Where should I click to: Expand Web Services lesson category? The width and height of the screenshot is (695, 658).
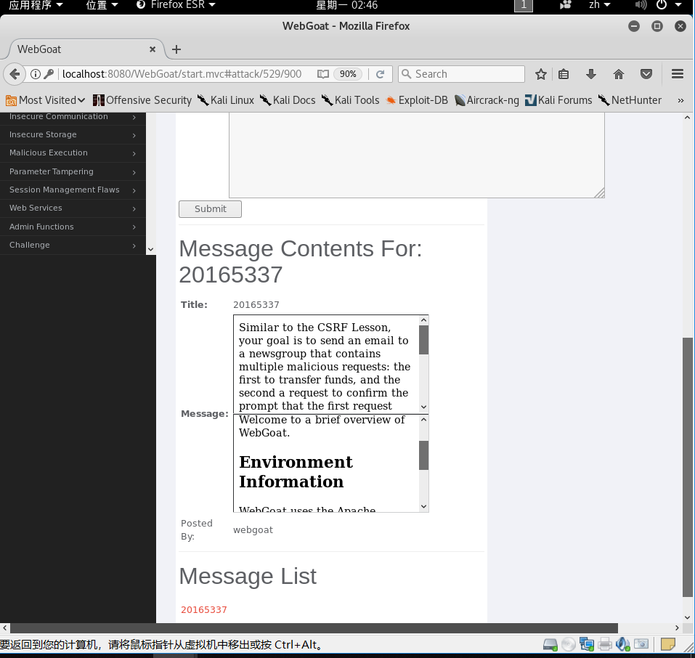point(73,208)
